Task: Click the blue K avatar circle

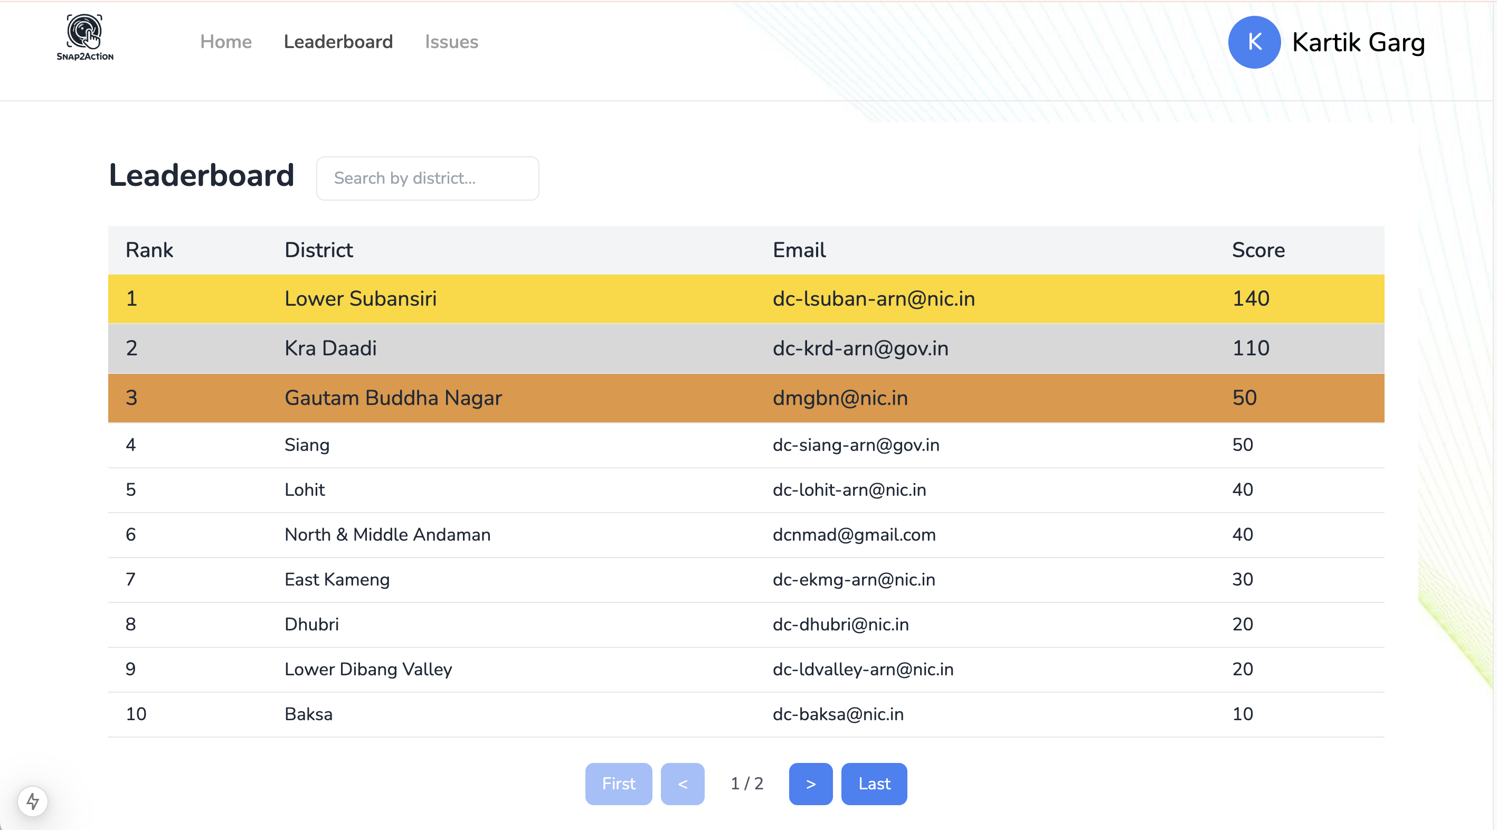Action: pos(1254,42)
